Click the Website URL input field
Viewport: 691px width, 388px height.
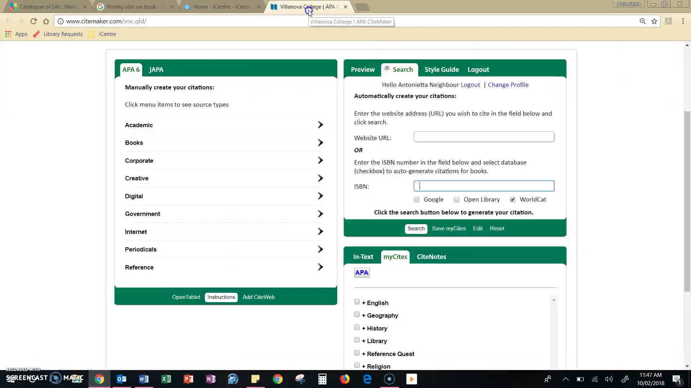[x=483, y=137]
